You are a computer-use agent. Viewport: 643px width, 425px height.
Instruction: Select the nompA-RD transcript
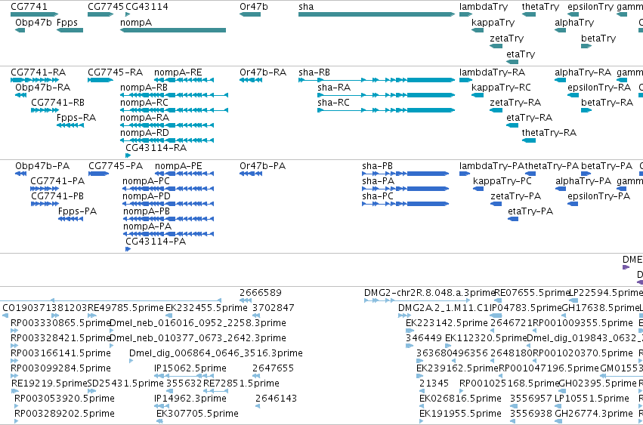[x=167, y=140]
